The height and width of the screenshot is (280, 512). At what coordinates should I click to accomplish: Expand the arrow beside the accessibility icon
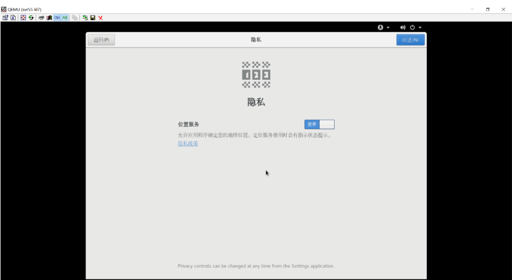click(x=388, y=27)
